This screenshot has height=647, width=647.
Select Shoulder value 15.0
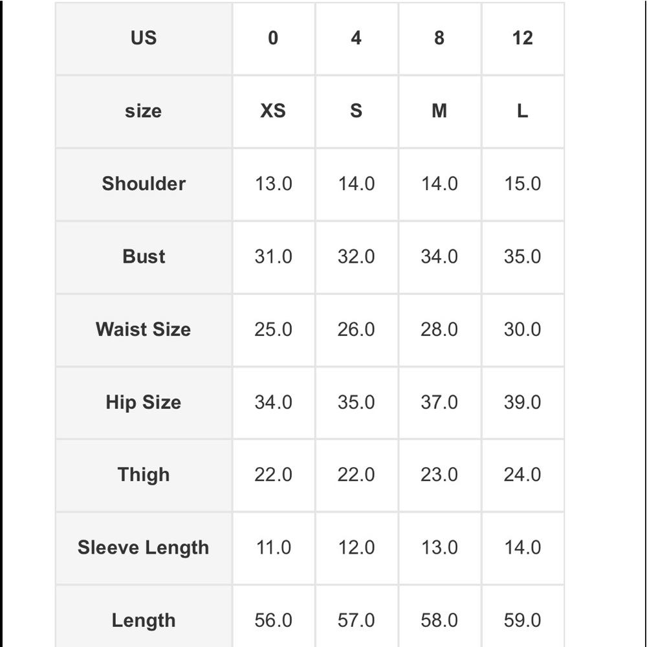(522, 184)
